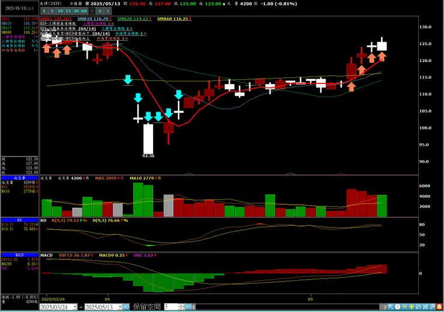Click the -1.00 (-0.81%) change value in title
This screenshot has height=312, width=444.
click(279, 4)
